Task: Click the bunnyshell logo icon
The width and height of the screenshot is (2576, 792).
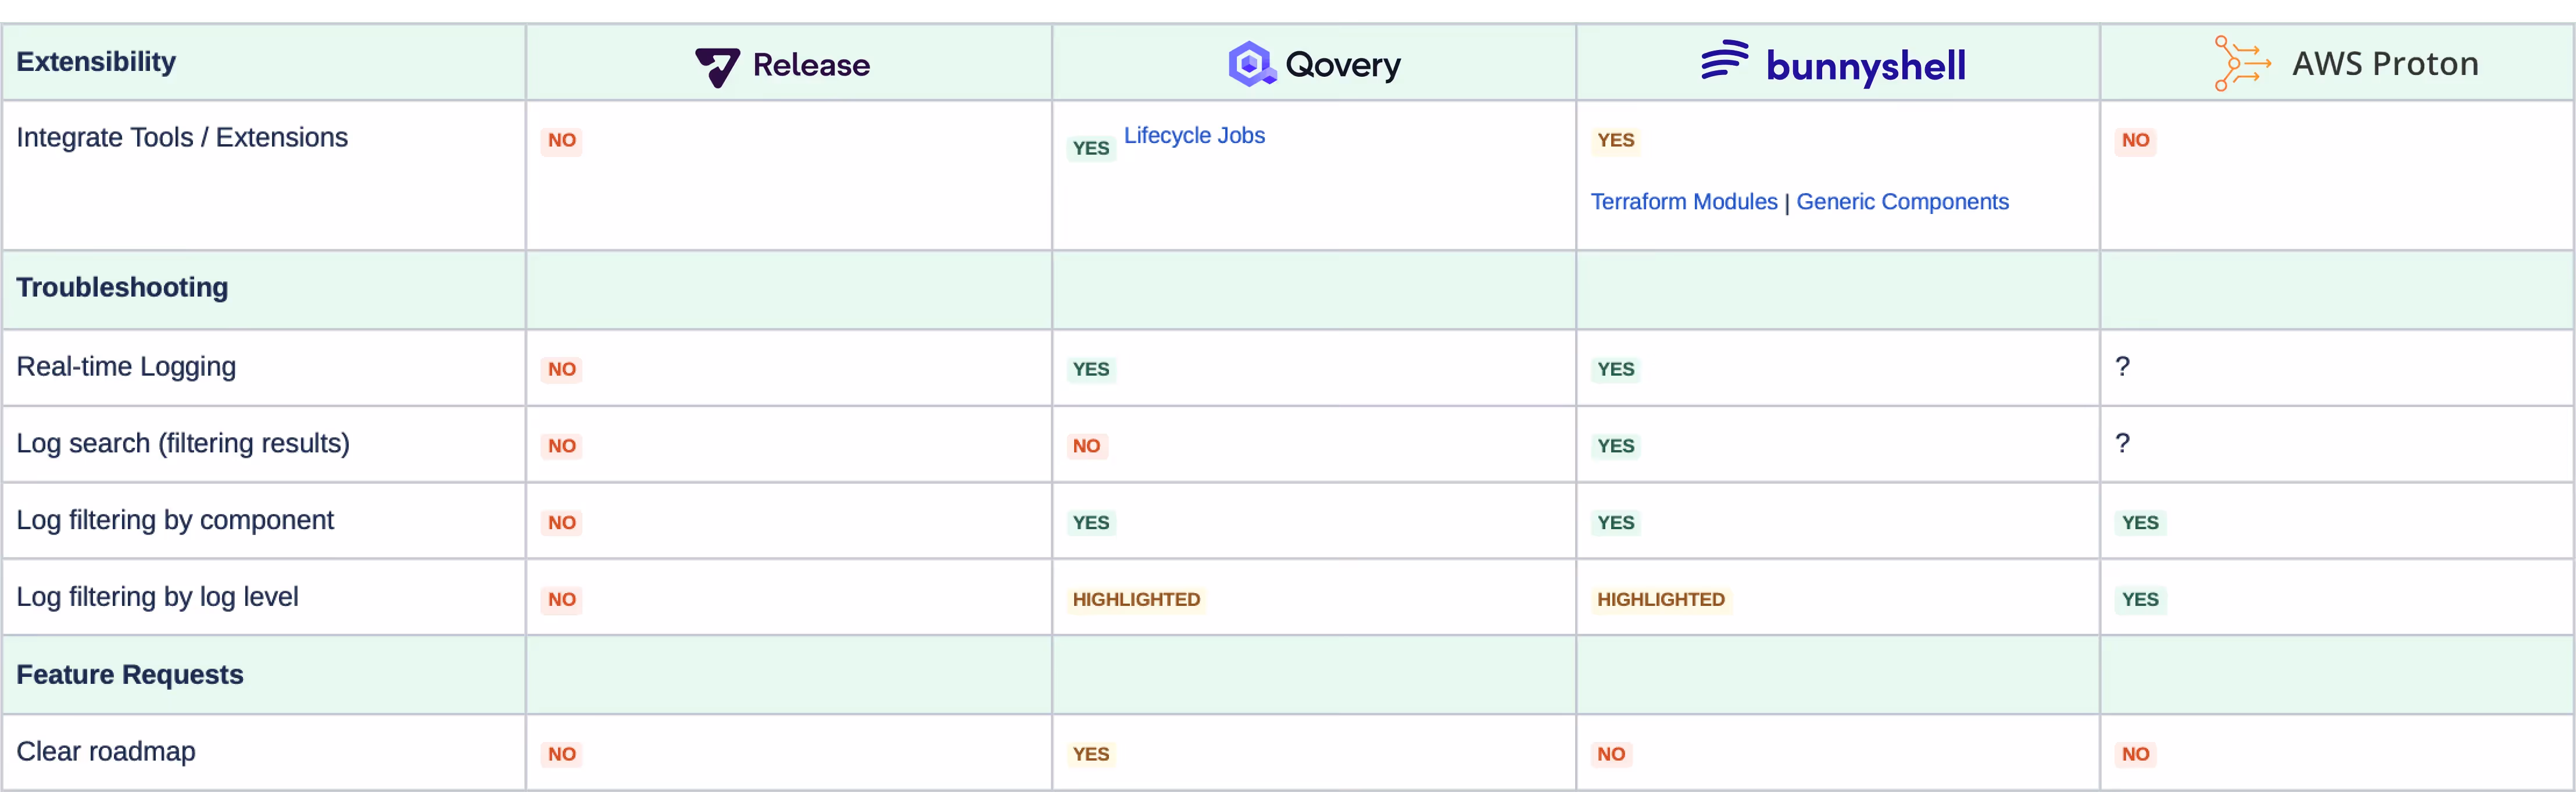Action: point(1725,60)
